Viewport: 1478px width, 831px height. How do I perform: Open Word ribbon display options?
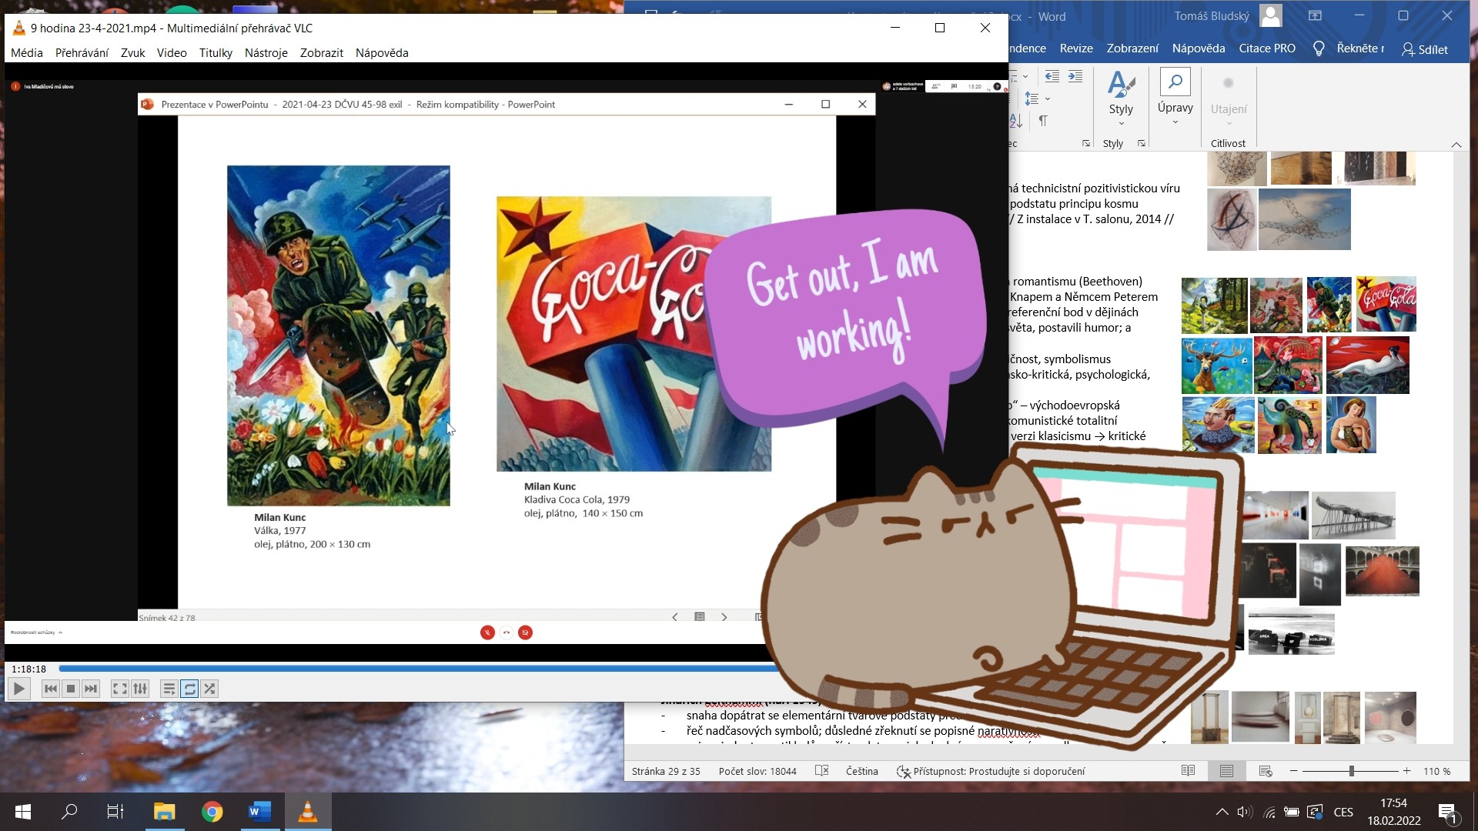coord(1315,15)
